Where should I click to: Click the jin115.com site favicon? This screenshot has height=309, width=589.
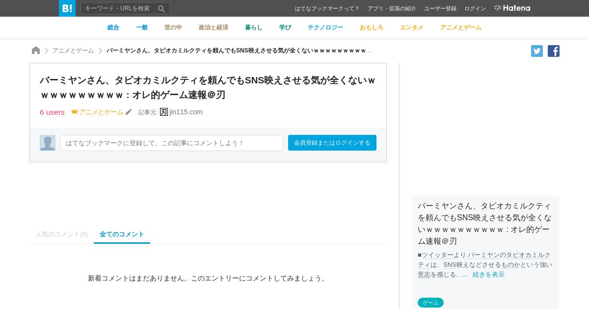coord(164,112)
